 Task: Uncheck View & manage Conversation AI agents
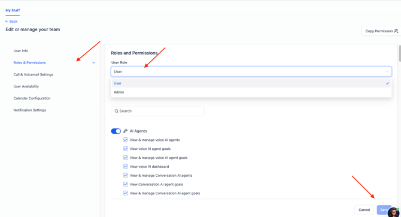tap(125, 176)
